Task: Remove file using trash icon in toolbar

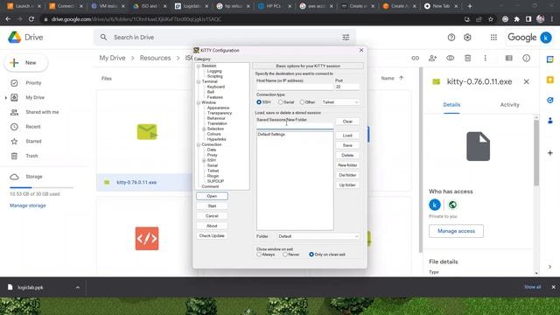Action: [467, 58]
